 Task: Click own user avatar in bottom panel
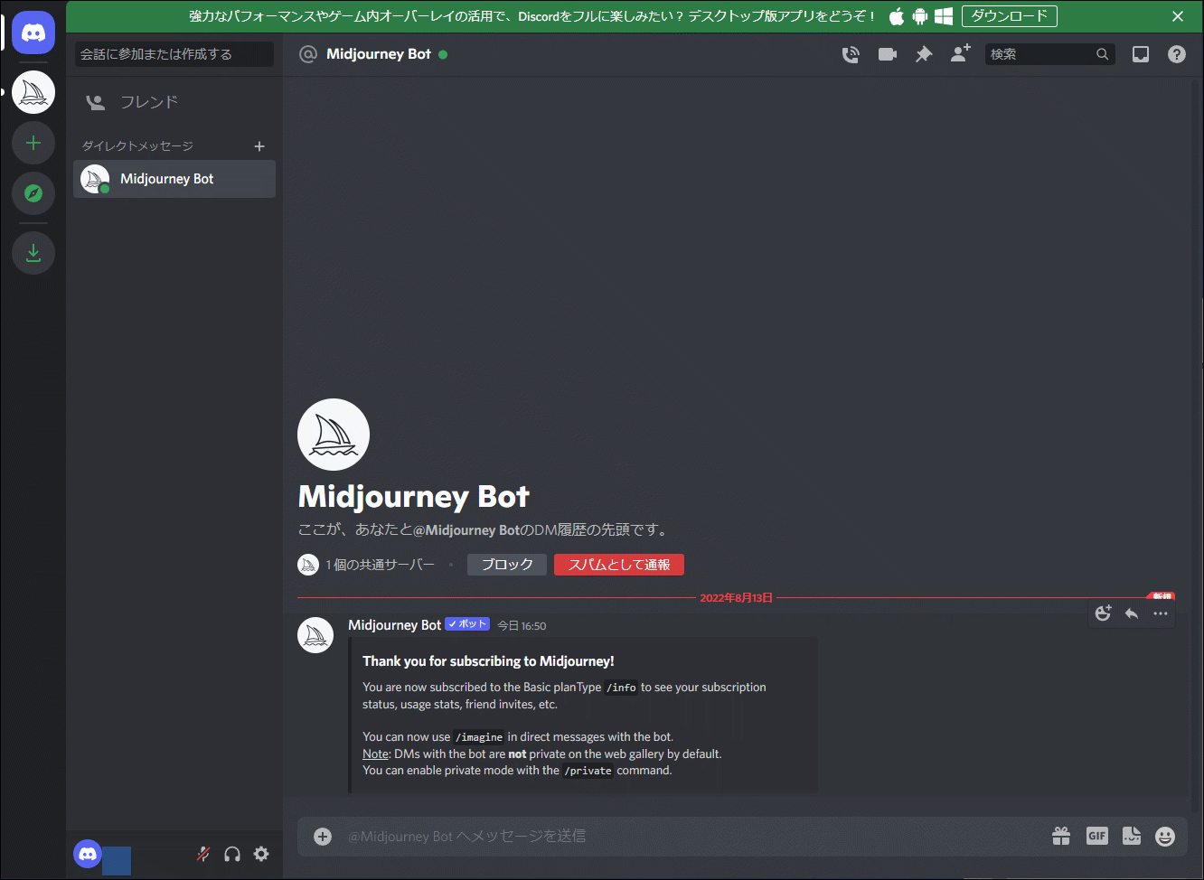tap(88, 854)
